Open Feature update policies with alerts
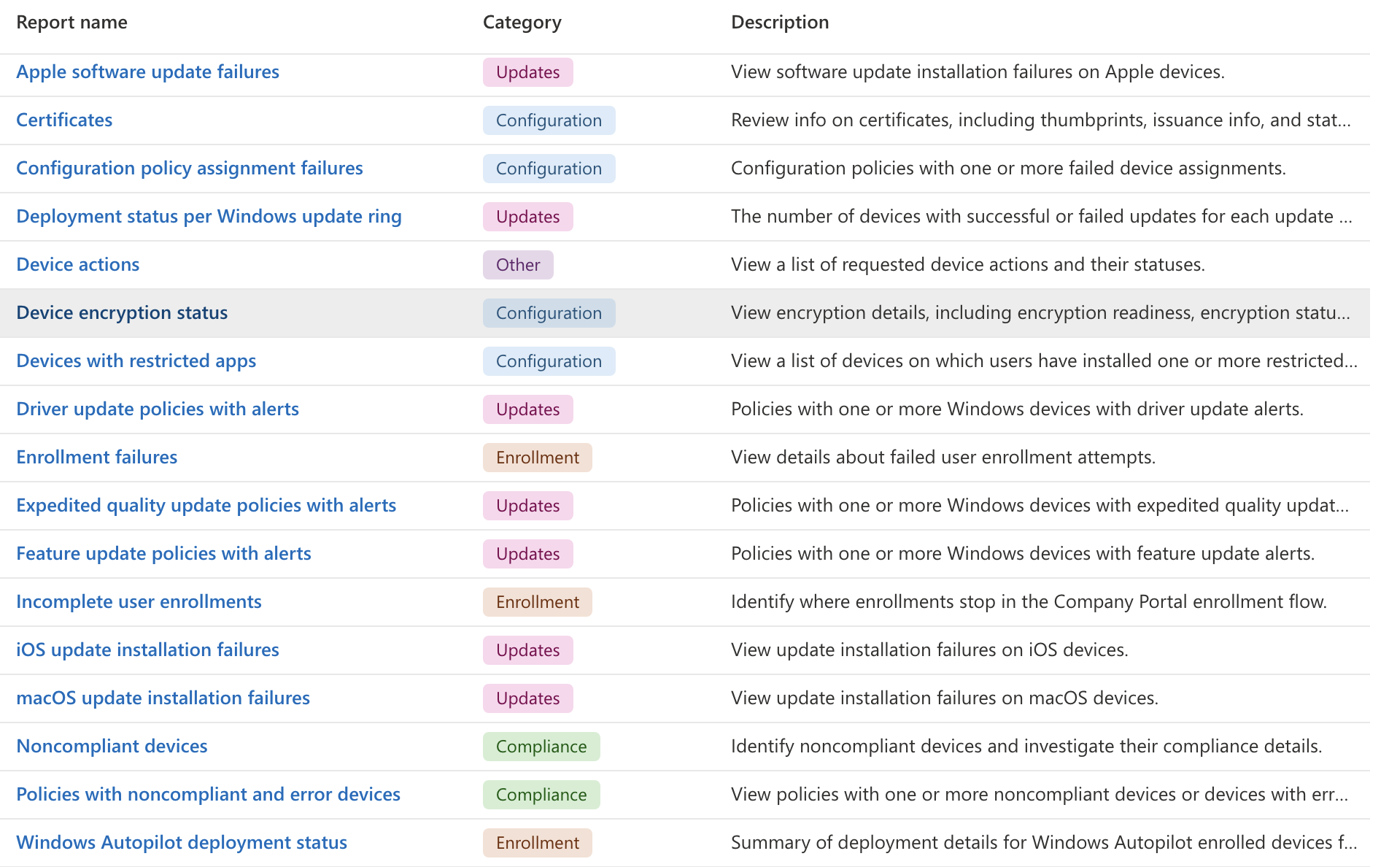Screen dimensions: 1389x867 point(163,553)
